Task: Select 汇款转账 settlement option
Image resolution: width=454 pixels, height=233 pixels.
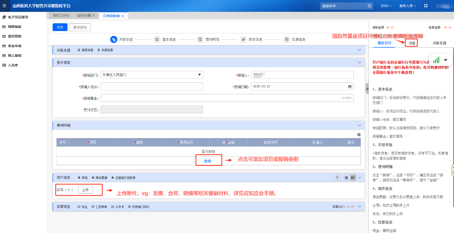Action: tap(99, 207)
